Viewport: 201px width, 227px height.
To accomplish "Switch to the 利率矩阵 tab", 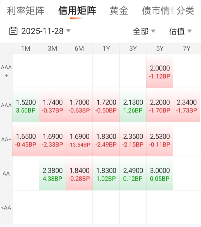I will pos(26,11).
